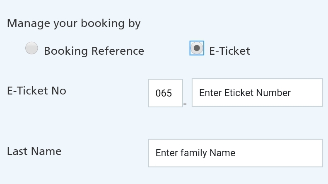
Task: Click the unselected radio circle beside Booking Reference
Action: point(31,48)
